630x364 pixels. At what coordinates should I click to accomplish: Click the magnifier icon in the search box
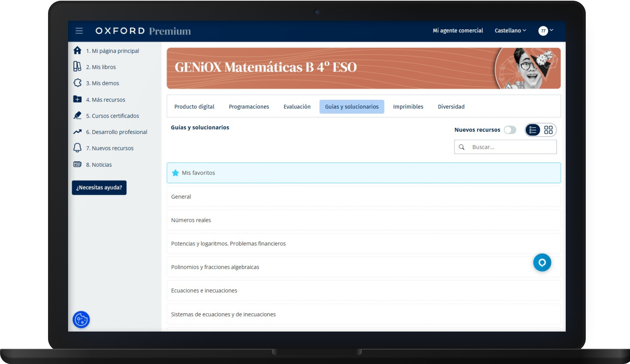[x=461, y=147]
